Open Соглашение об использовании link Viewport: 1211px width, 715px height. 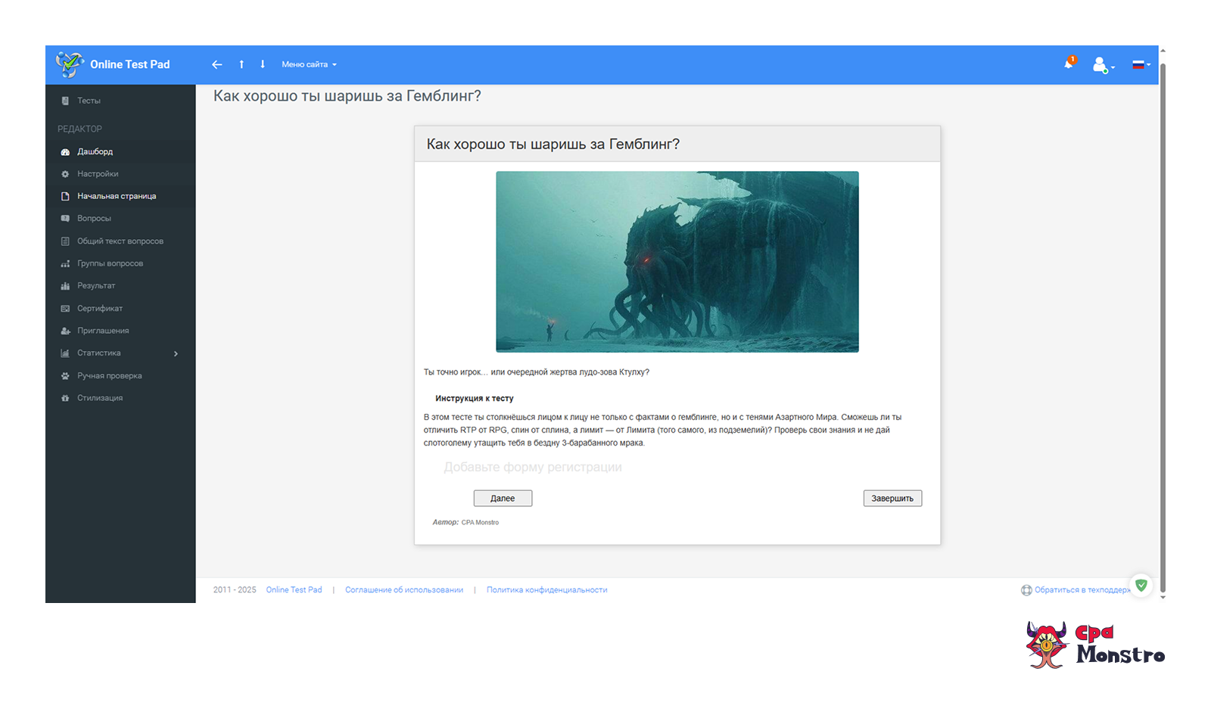tap(404, 590)
